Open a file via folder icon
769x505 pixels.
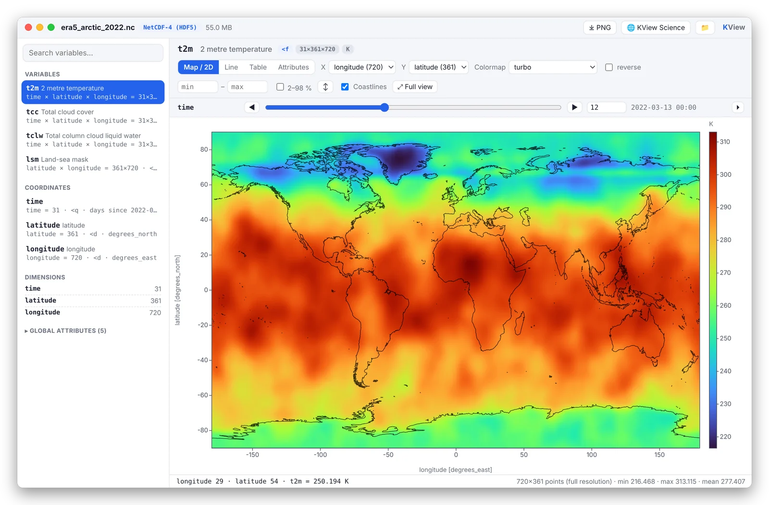[705, 27]
